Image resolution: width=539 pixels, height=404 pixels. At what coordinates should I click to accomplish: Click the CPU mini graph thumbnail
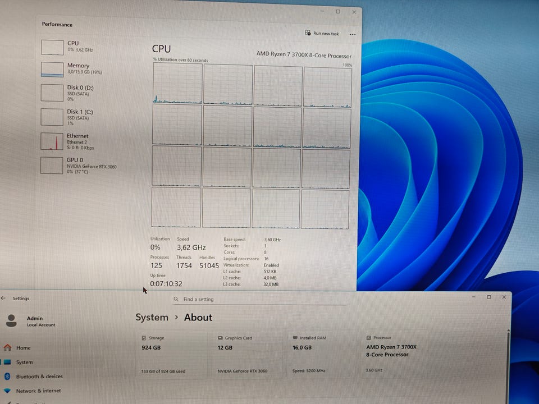pyautogui.click(x=52, y=47)
